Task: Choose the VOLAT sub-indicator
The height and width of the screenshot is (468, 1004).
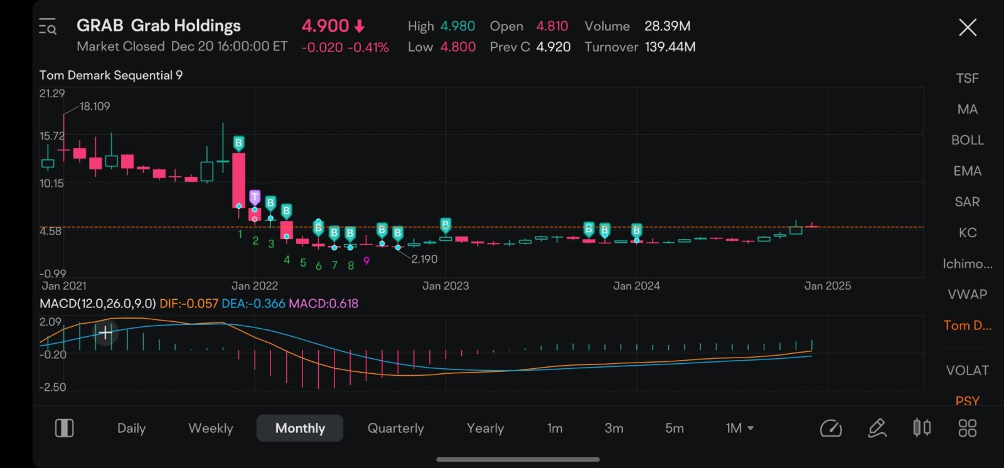Action: click(x=967, y=370)
